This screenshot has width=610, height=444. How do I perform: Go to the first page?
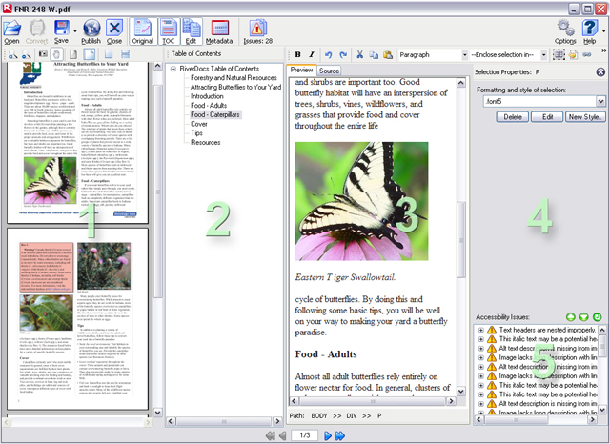pyautogui.click(x=271, y=435)
